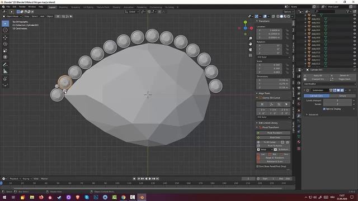This screenshot has width=358, height=201.
Task: Open Object Mode dropdown
Action: point(12,16)
